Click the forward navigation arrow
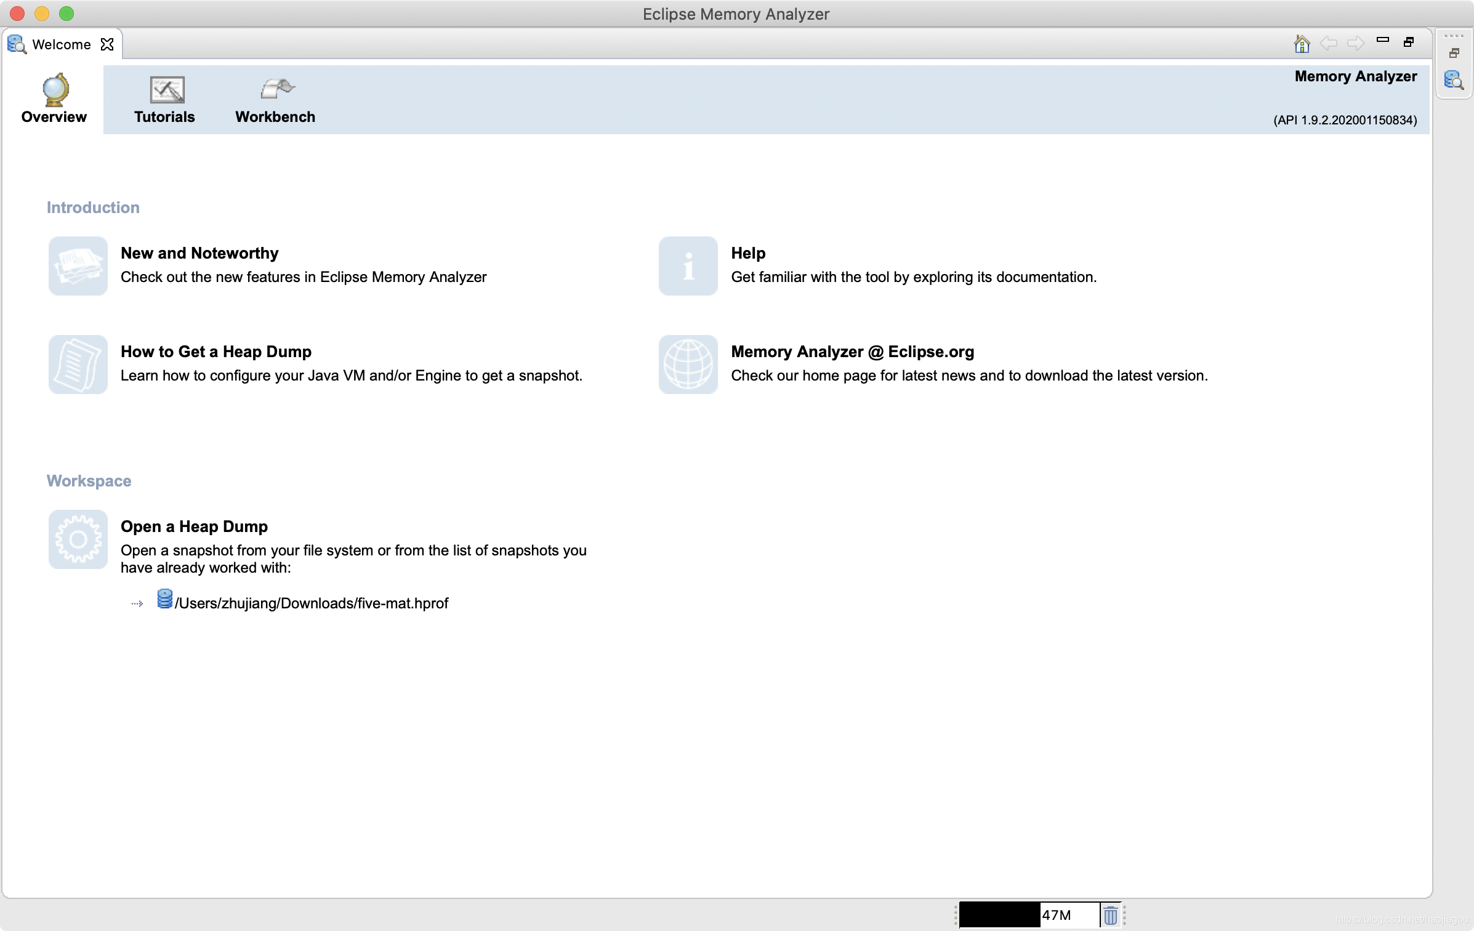The image size is (1474, 931). [x=1355, y=43]
